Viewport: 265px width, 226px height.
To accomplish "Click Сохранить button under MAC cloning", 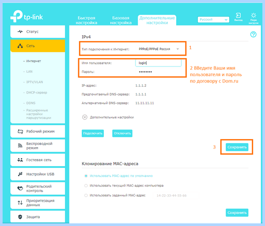I will pyautogui.click(x=237, y=213).
